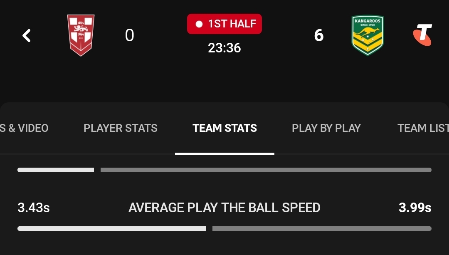Tap the back arrow icon
This screenshot has width=449, height=255.
(x=27, y=35)
